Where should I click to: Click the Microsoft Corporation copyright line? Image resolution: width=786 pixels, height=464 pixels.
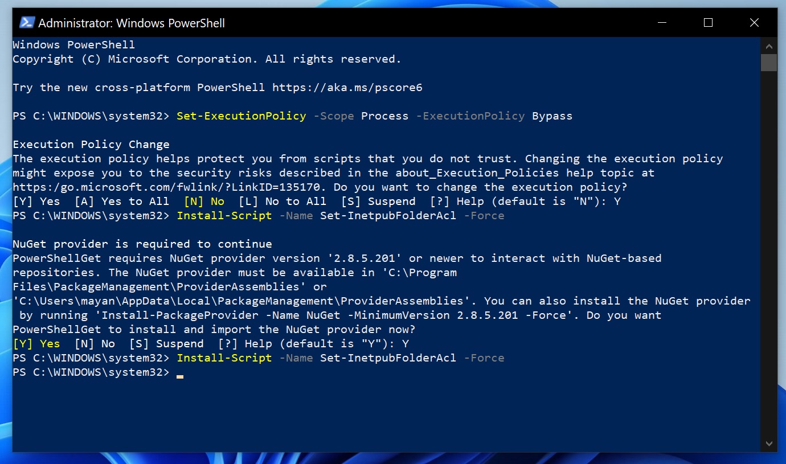click(x=207, y=59)
